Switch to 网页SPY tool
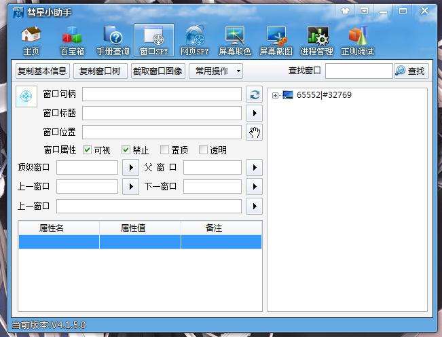Screen dimensions: 442x337 [194, 41]
